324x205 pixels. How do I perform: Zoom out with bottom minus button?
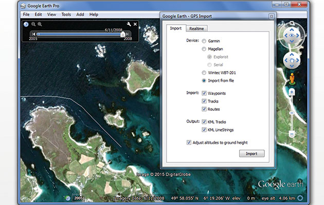(x=292, y=134)
